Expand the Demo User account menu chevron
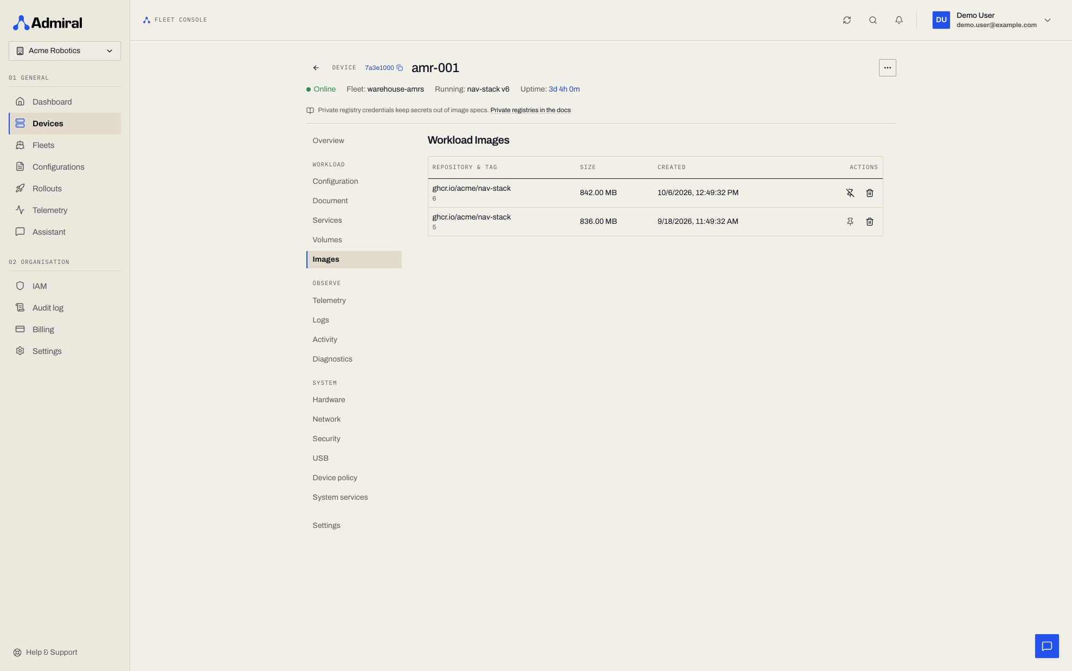 tap(1048, 20)
